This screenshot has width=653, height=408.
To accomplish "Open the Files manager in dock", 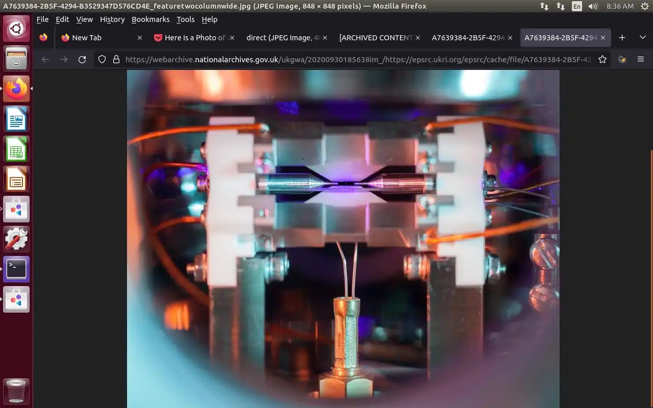I will coord(16,59).
